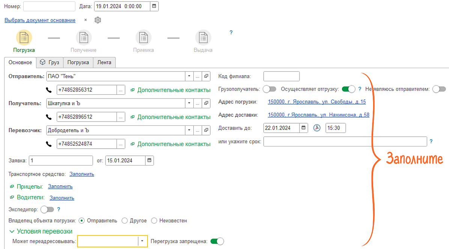Disable the Осуществляет отгрузку toggle
Screen dimensions: 449x249
(x=348, y=89)
